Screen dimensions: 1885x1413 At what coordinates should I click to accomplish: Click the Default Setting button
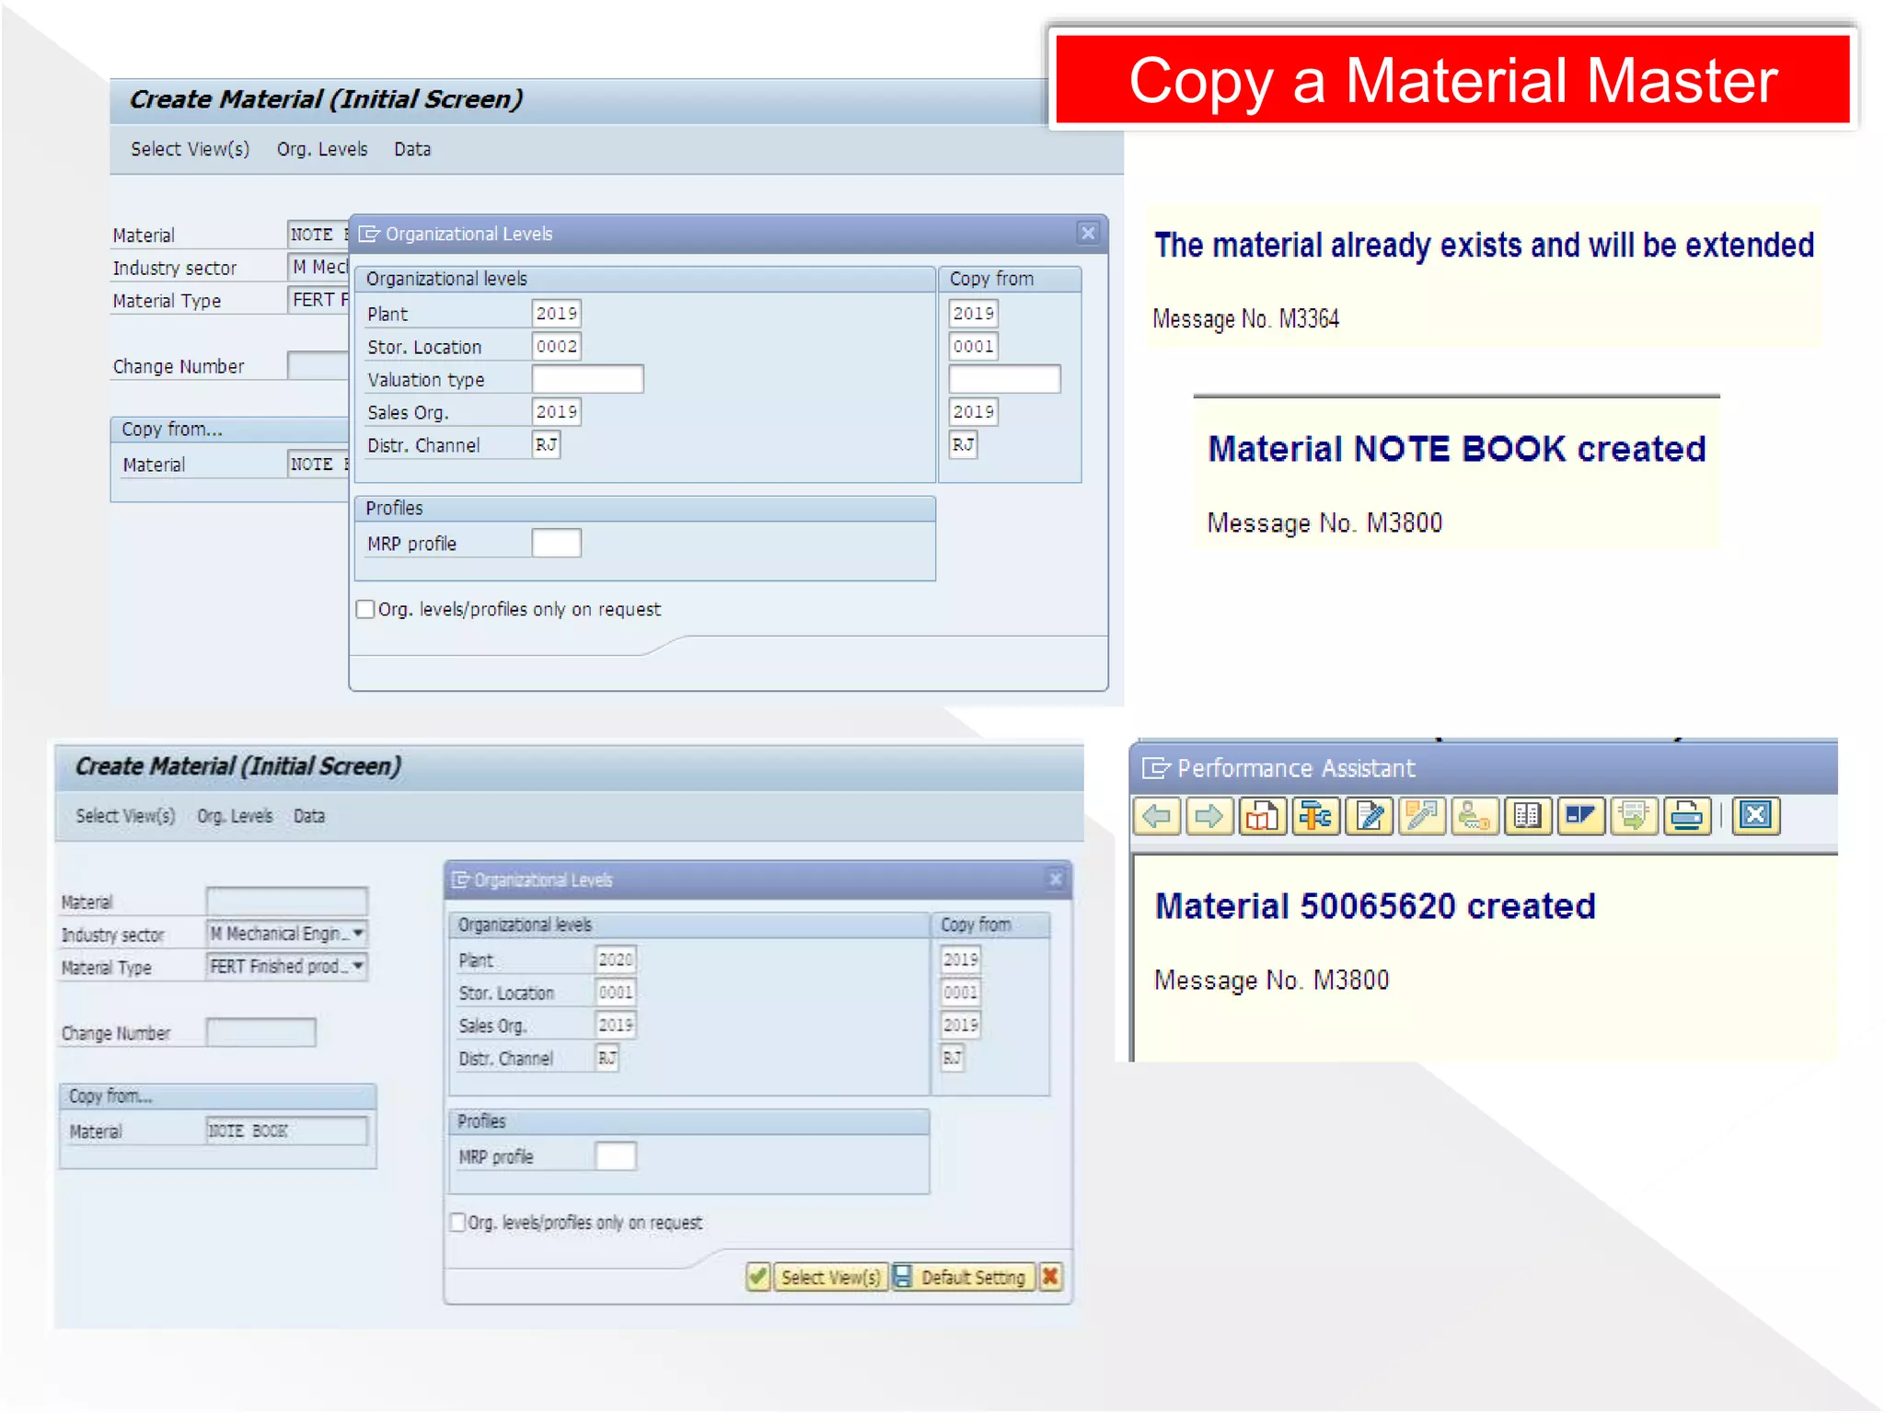964,1277
